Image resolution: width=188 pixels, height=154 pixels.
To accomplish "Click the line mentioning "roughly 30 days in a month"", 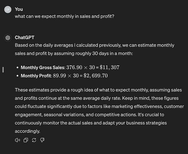I will pyautogui.click(x=74, y=54).
